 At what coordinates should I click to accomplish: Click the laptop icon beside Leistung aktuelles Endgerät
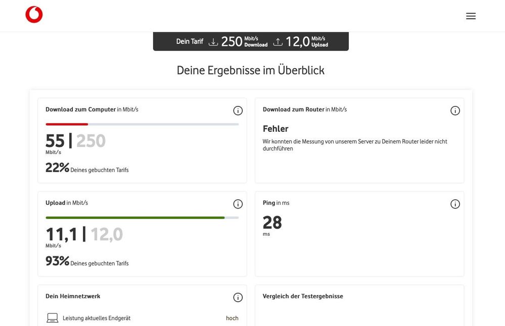[52, 318]
